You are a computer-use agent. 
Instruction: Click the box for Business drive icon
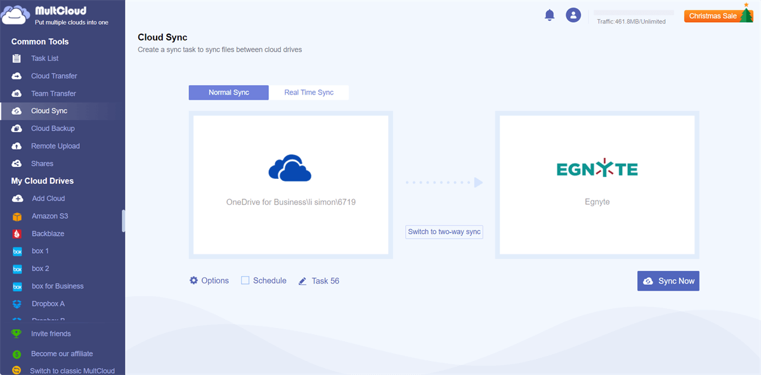[x=17, y=286]
